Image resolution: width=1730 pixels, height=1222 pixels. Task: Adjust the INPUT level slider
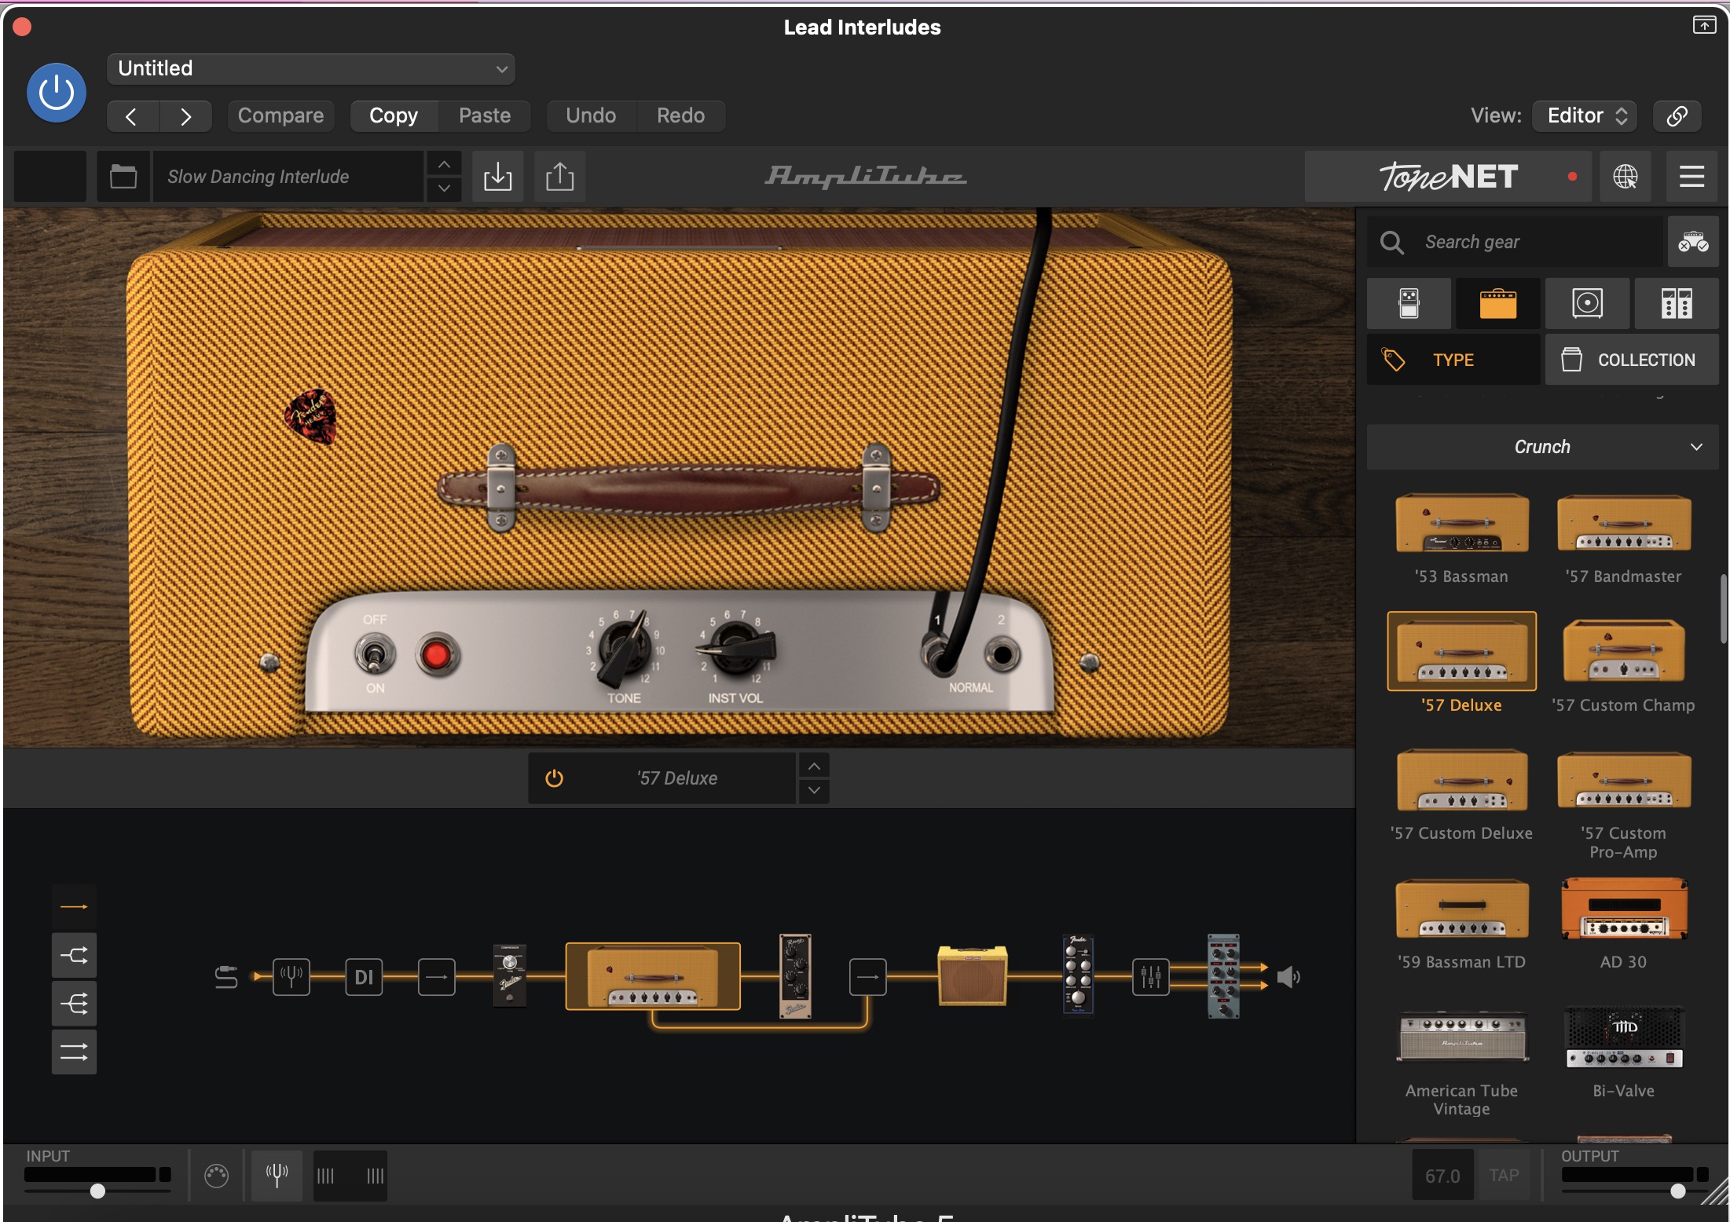point(97,1191)
